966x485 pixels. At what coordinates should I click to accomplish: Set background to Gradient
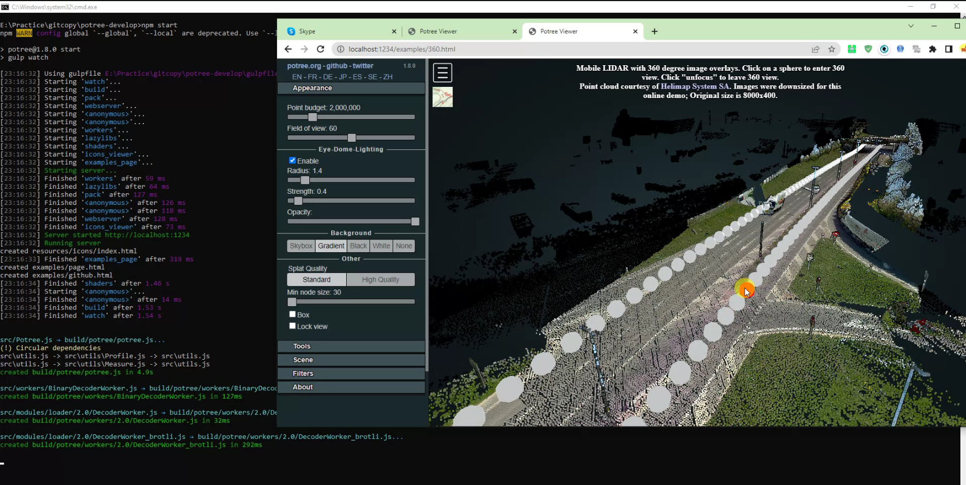331,246
